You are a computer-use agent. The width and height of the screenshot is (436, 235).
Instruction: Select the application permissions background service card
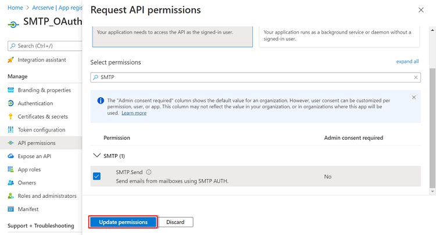339,36
